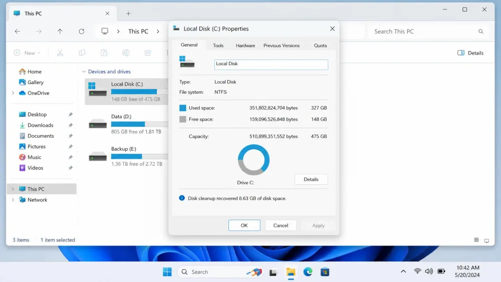501x282 pixels.
Task: Select Data (D:) drive
Action: [127, 124]
